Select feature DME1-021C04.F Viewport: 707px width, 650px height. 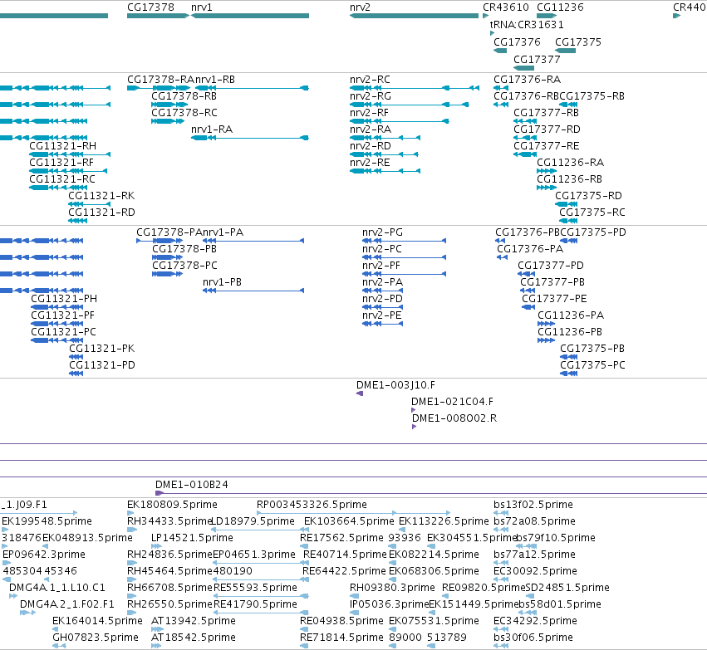452,402
